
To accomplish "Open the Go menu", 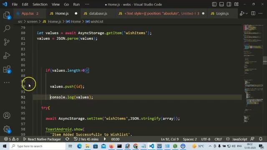I will 66,5.
